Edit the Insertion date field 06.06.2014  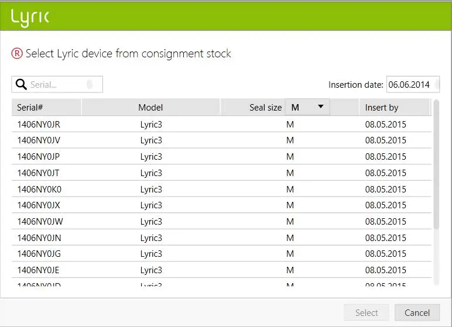tap(413, 84)
